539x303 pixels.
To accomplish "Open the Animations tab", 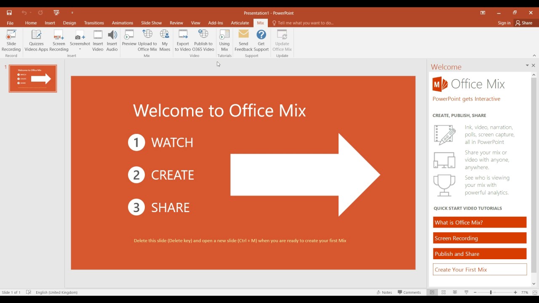I will click(123, 23).
